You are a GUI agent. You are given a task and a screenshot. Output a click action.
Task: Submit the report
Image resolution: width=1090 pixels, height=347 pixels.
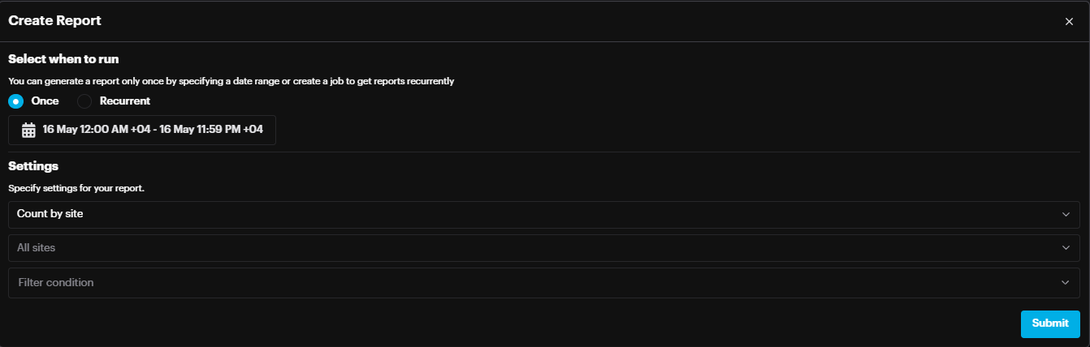(x=1049, y=323)
